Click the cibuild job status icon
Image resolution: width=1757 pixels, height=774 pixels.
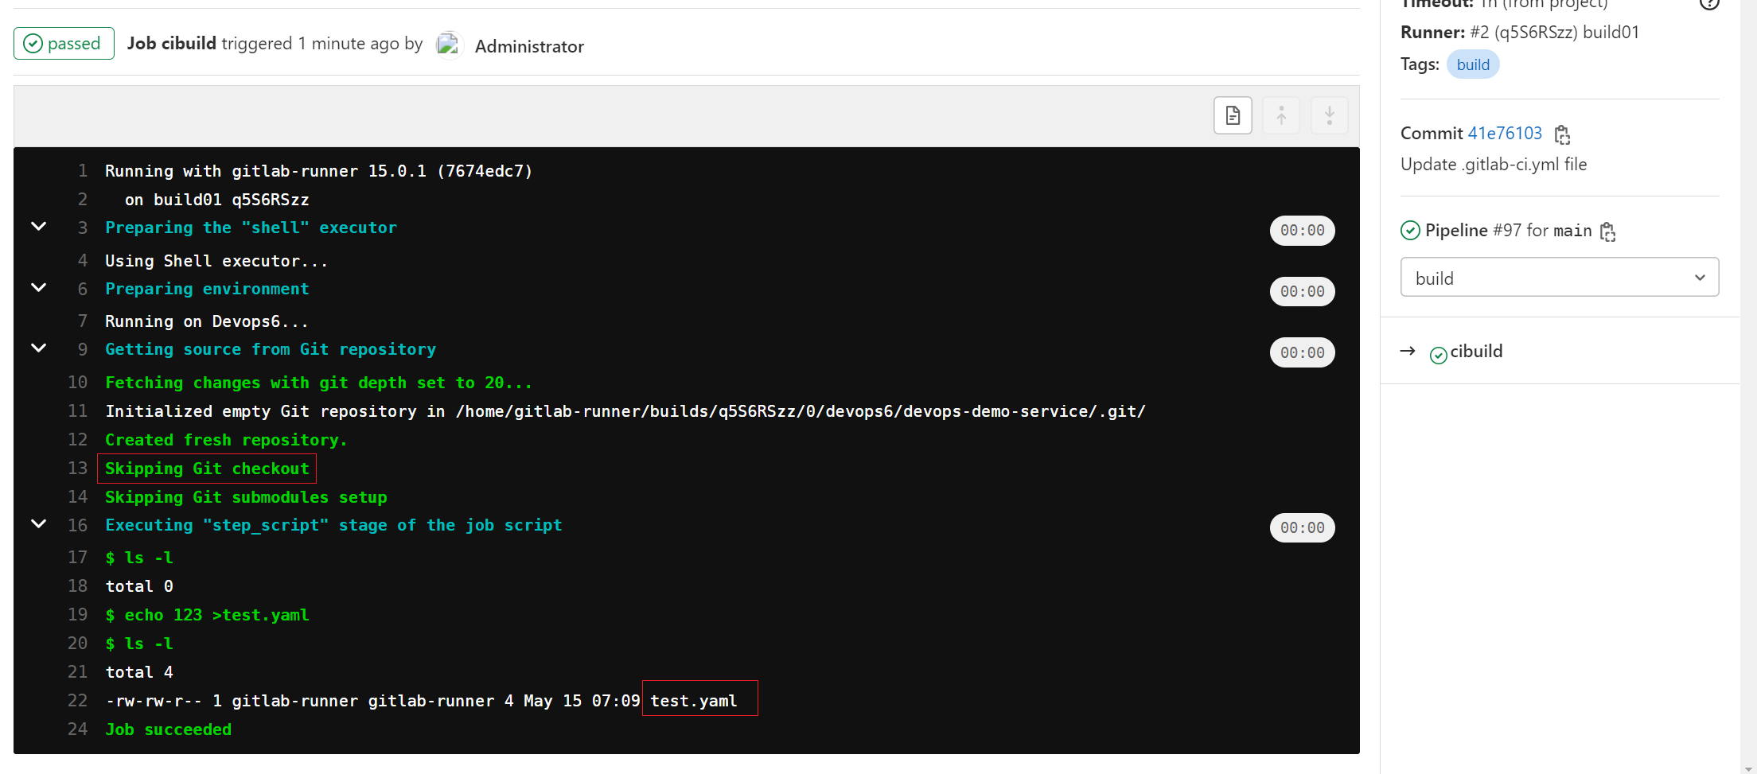tap(1439, 355)
